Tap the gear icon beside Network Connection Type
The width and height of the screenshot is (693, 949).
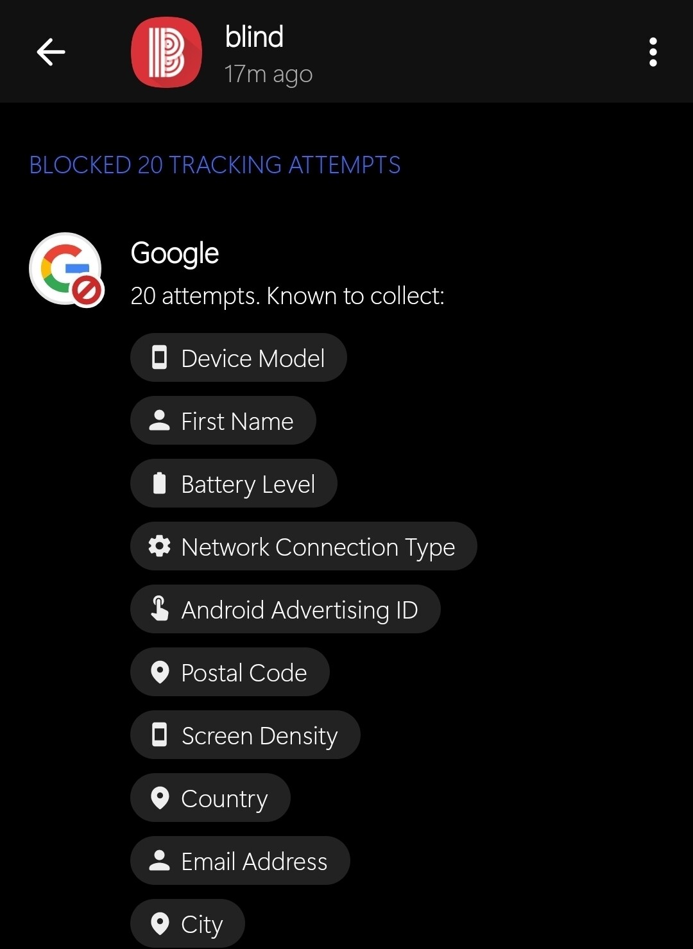pos(159,546)
